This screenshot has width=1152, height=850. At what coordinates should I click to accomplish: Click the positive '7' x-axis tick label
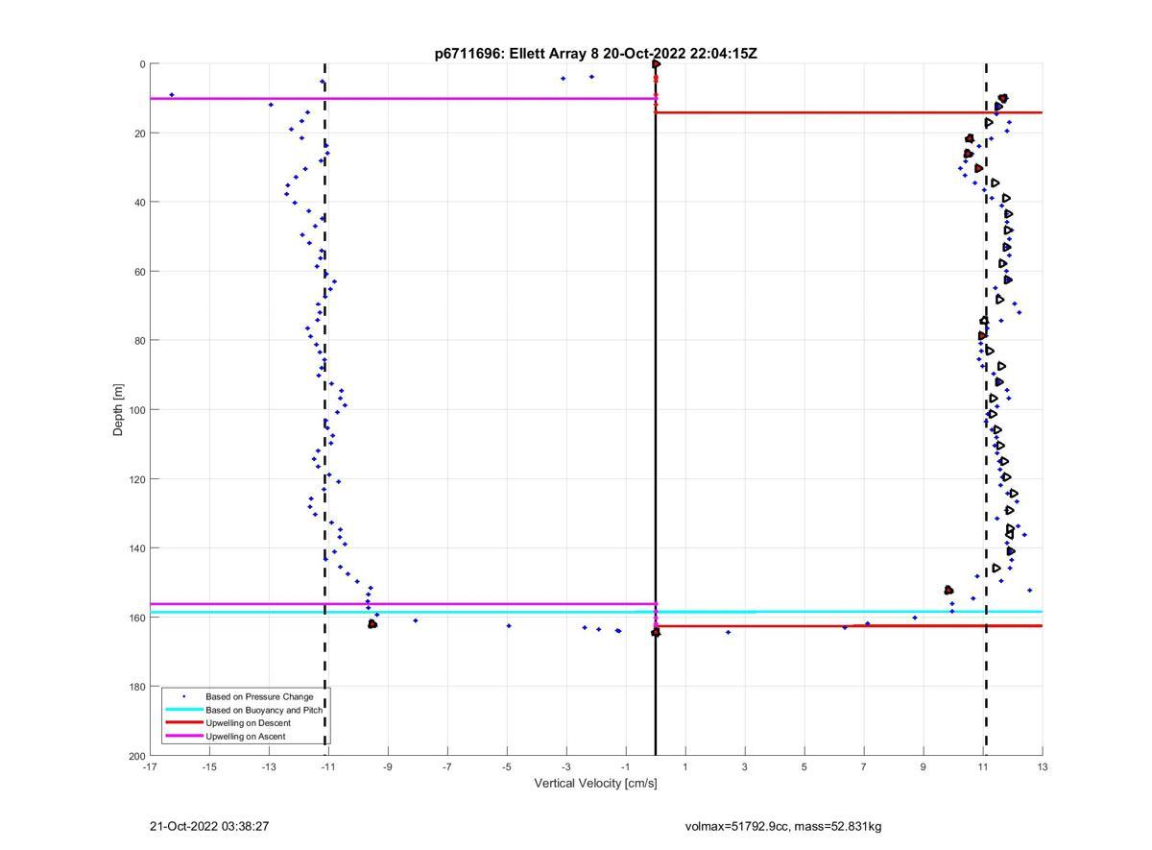[864, 767]
